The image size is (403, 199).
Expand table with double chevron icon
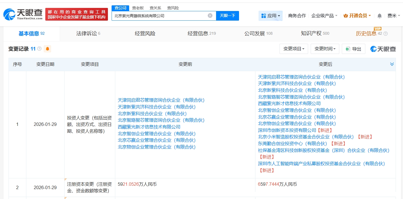tap(392, 64)
